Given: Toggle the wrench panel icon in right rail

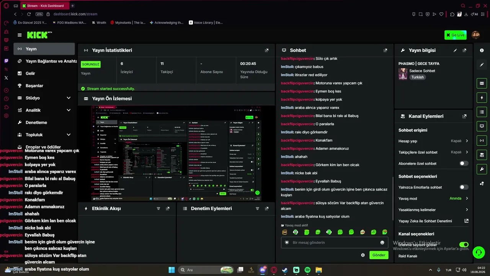Looking at the screenshot, I should [482, 169].
